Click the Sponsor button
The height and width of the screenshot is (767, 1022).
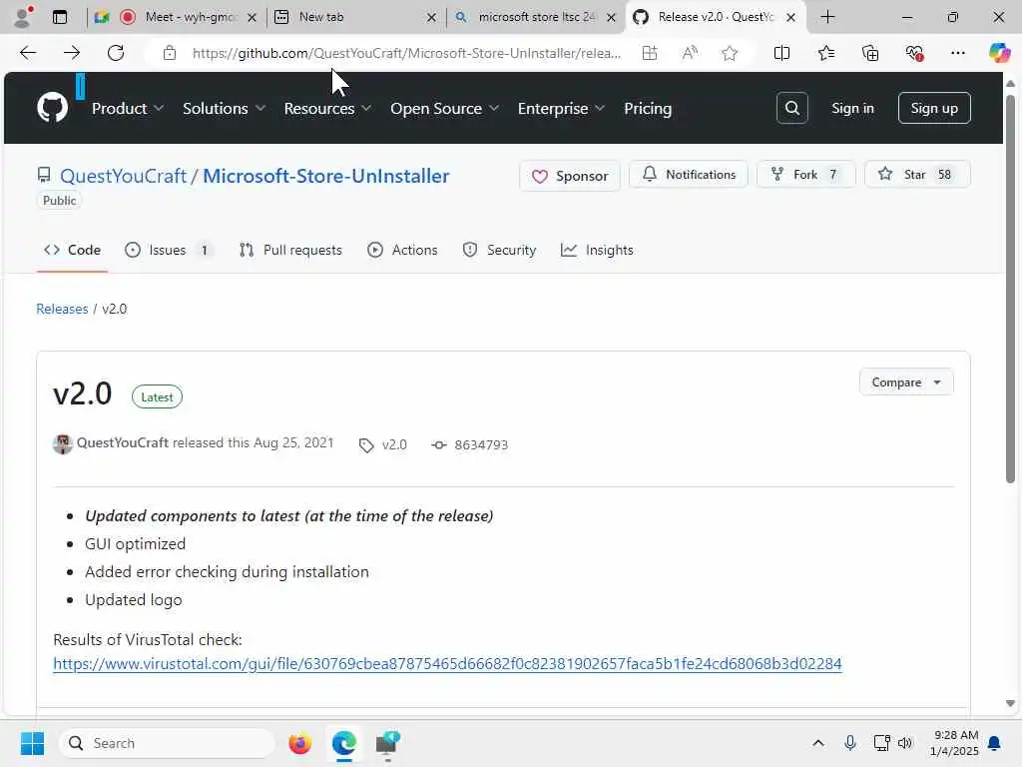click(x=570, y=176)
